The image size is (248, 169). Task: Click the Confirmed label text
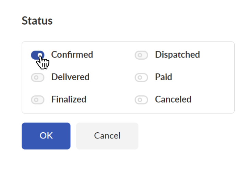(72, 55)
